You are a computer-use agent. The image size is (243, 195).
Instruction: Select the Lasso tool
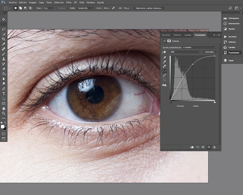click(x=4, y=29)
